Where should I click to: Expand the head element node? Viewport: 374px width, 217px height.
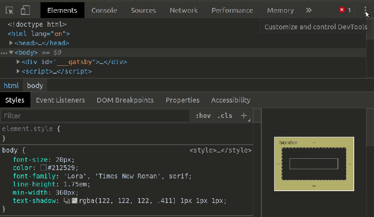11,43
